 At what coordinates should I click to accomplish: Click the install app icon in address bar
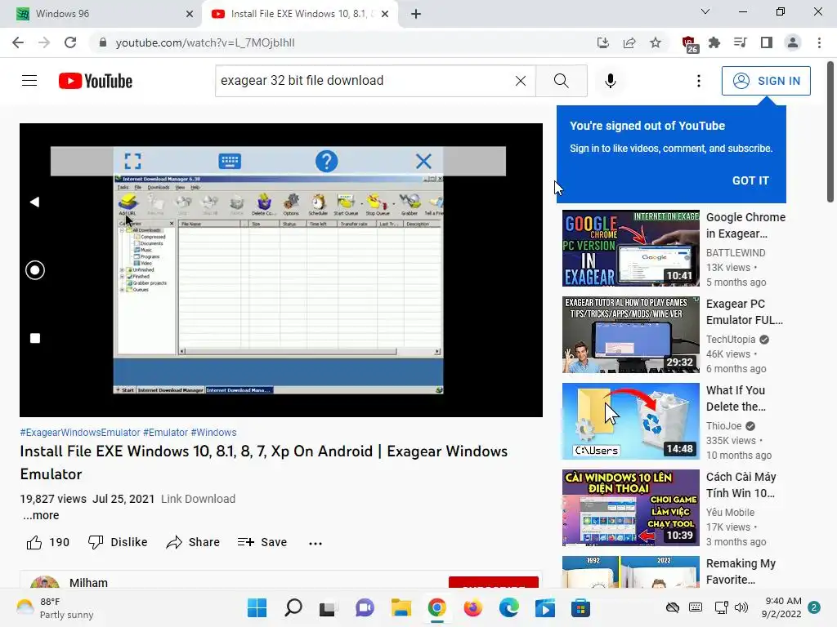[x=602, y=42]
